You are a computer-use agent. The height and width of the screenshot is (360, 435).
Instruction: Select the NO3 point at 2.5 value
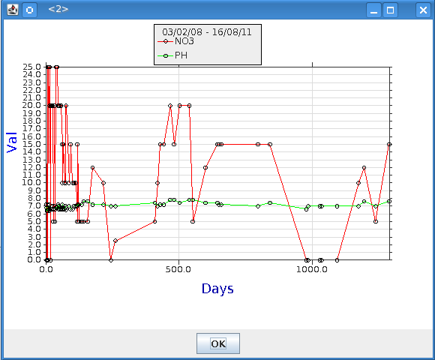click(115, 241)
